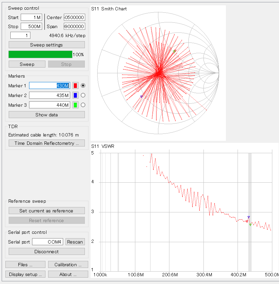279x284 pixels.
Task: Rescan available serial ports
Action: point(75,242)
